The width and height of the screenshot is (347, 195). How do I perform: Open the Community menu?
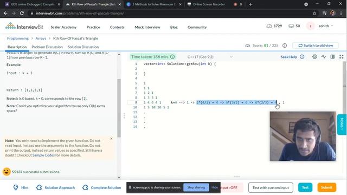(197, 27)
